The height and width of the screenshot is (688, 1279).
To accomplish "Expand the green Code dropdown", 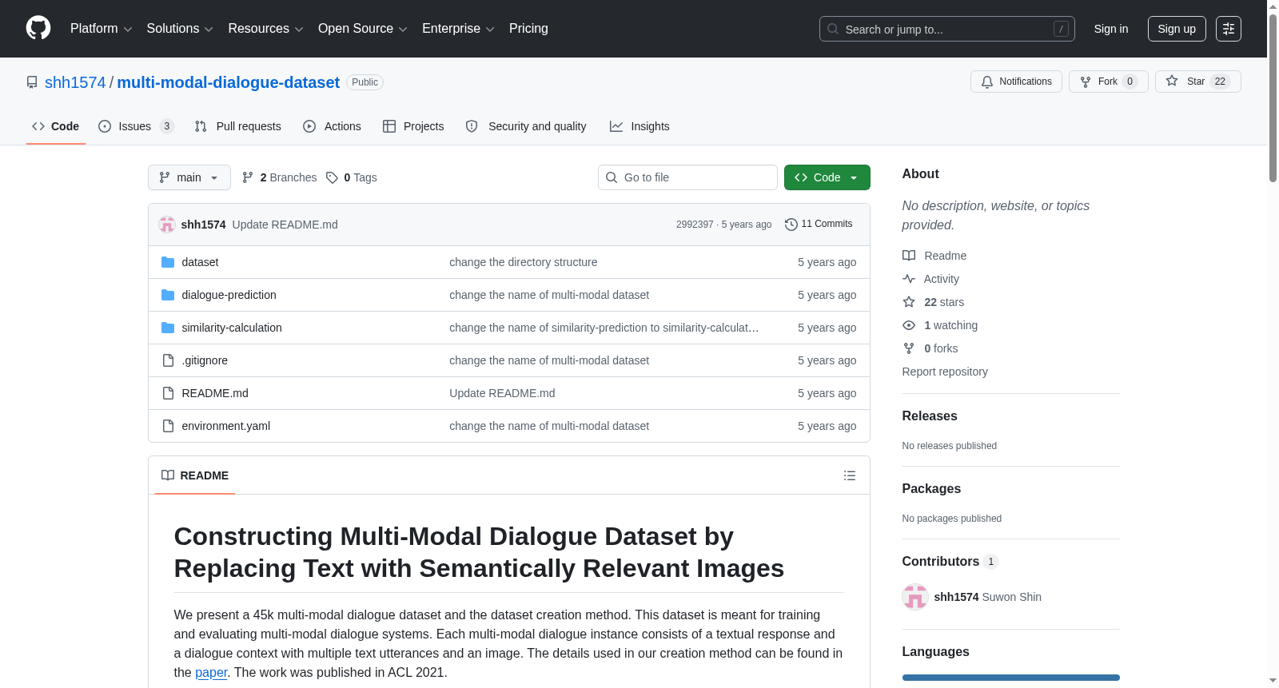I will (827, 177).
